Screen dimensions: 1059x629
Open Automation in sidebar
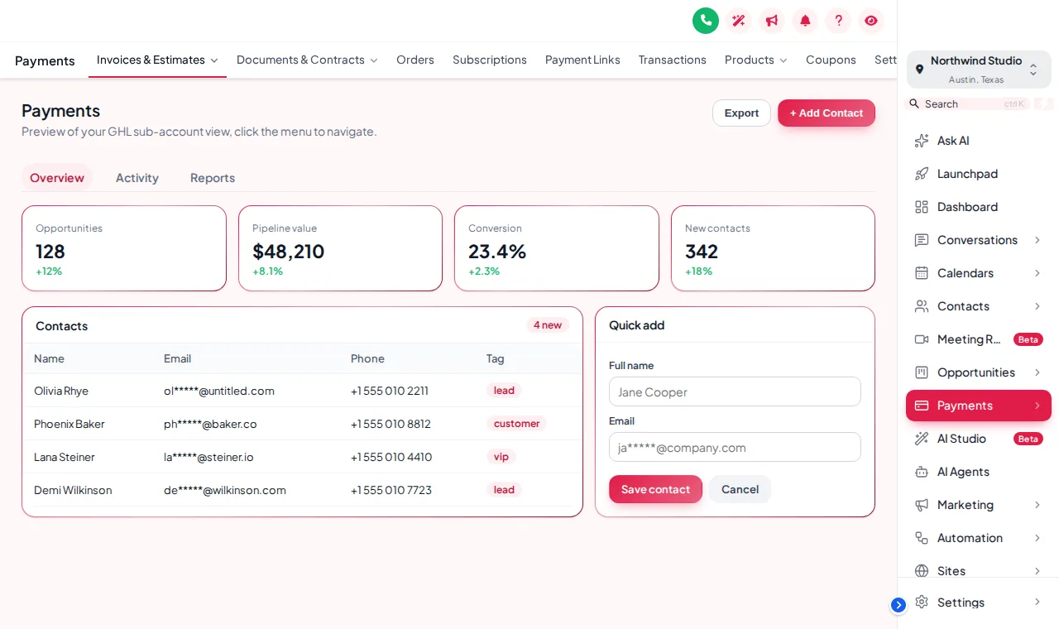(979, 538)
